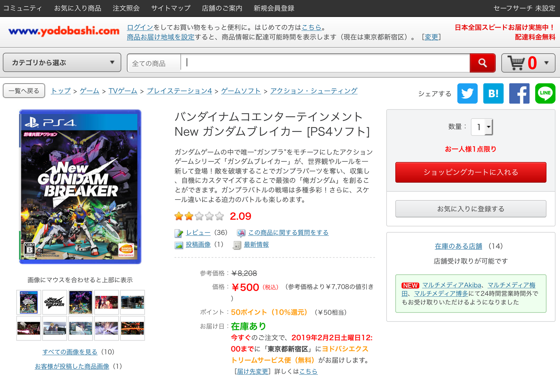The height and width of the screenshot is (376, 560).
Task: Click the 商品お届け地域を設定 link
Action: coord(161,37)
